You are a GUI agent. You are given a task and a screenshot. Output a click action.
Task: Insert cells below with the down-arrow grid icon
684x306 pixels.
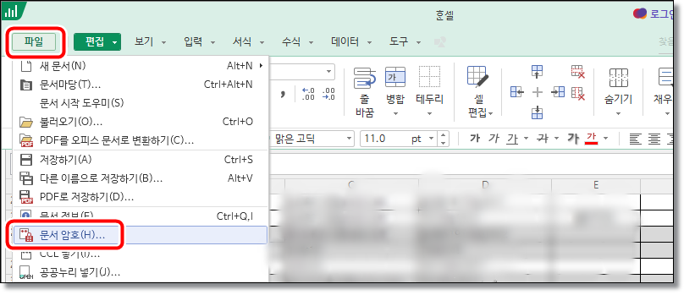(x=538, y=112)
